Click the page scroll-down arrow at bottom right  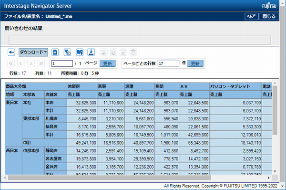[283, 186]
